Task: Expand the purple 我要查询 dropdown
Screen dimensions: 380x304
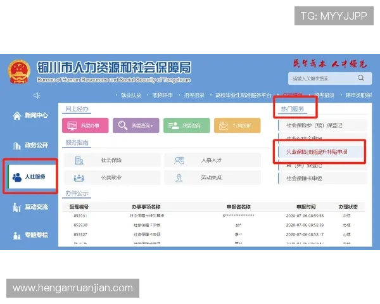Action: coord(136,125)
